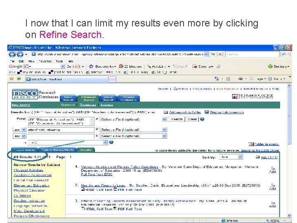297x223 pixels.
Task: Switch to the Refine Search tab
Action: [25, 150]
